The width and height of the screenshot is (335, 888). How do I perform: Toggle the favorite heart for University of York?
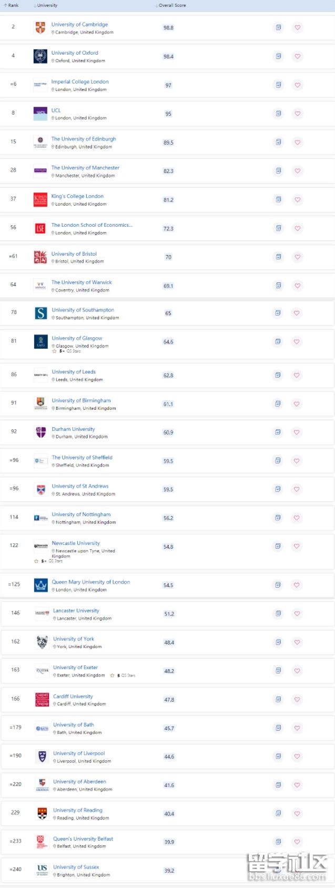pos(297,642)
